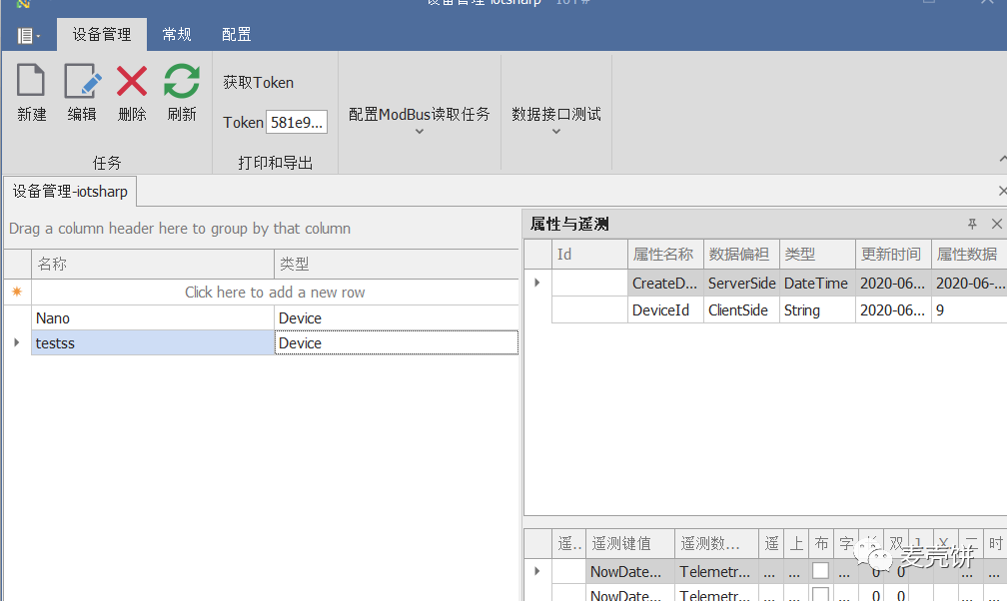The width and height of the screenshot is (1007, 601).
Task: Click the 遥测数... column header
Action: coord(716,544)
